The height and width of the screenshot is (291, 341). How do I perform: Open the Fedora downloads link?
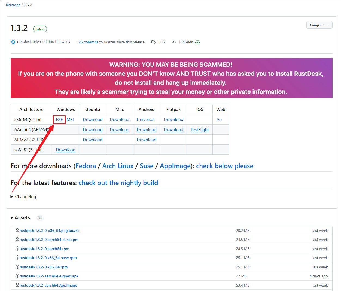pos(86,166)
